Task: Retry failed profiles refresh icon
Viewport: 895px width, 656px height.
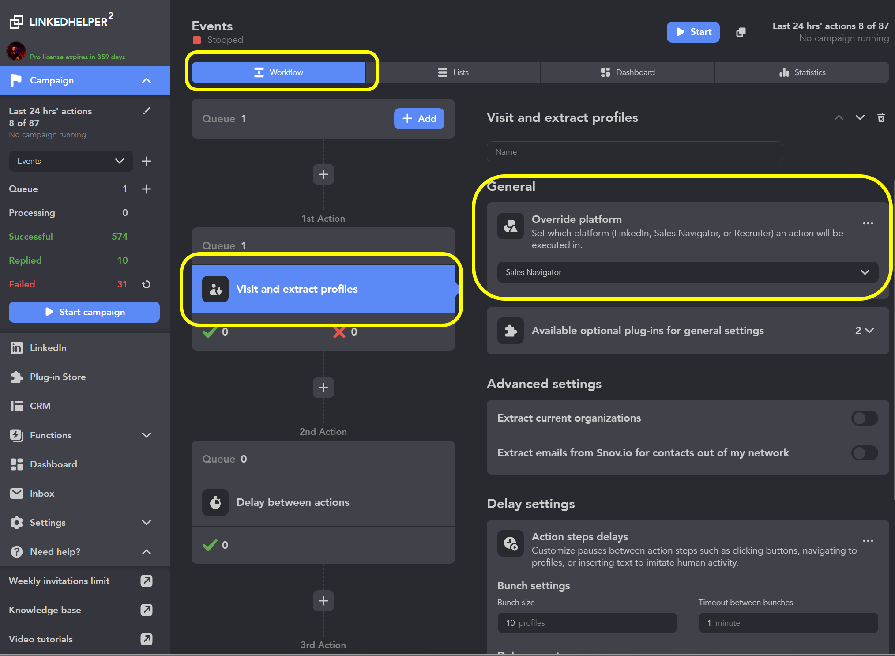Action: [146, 284]
